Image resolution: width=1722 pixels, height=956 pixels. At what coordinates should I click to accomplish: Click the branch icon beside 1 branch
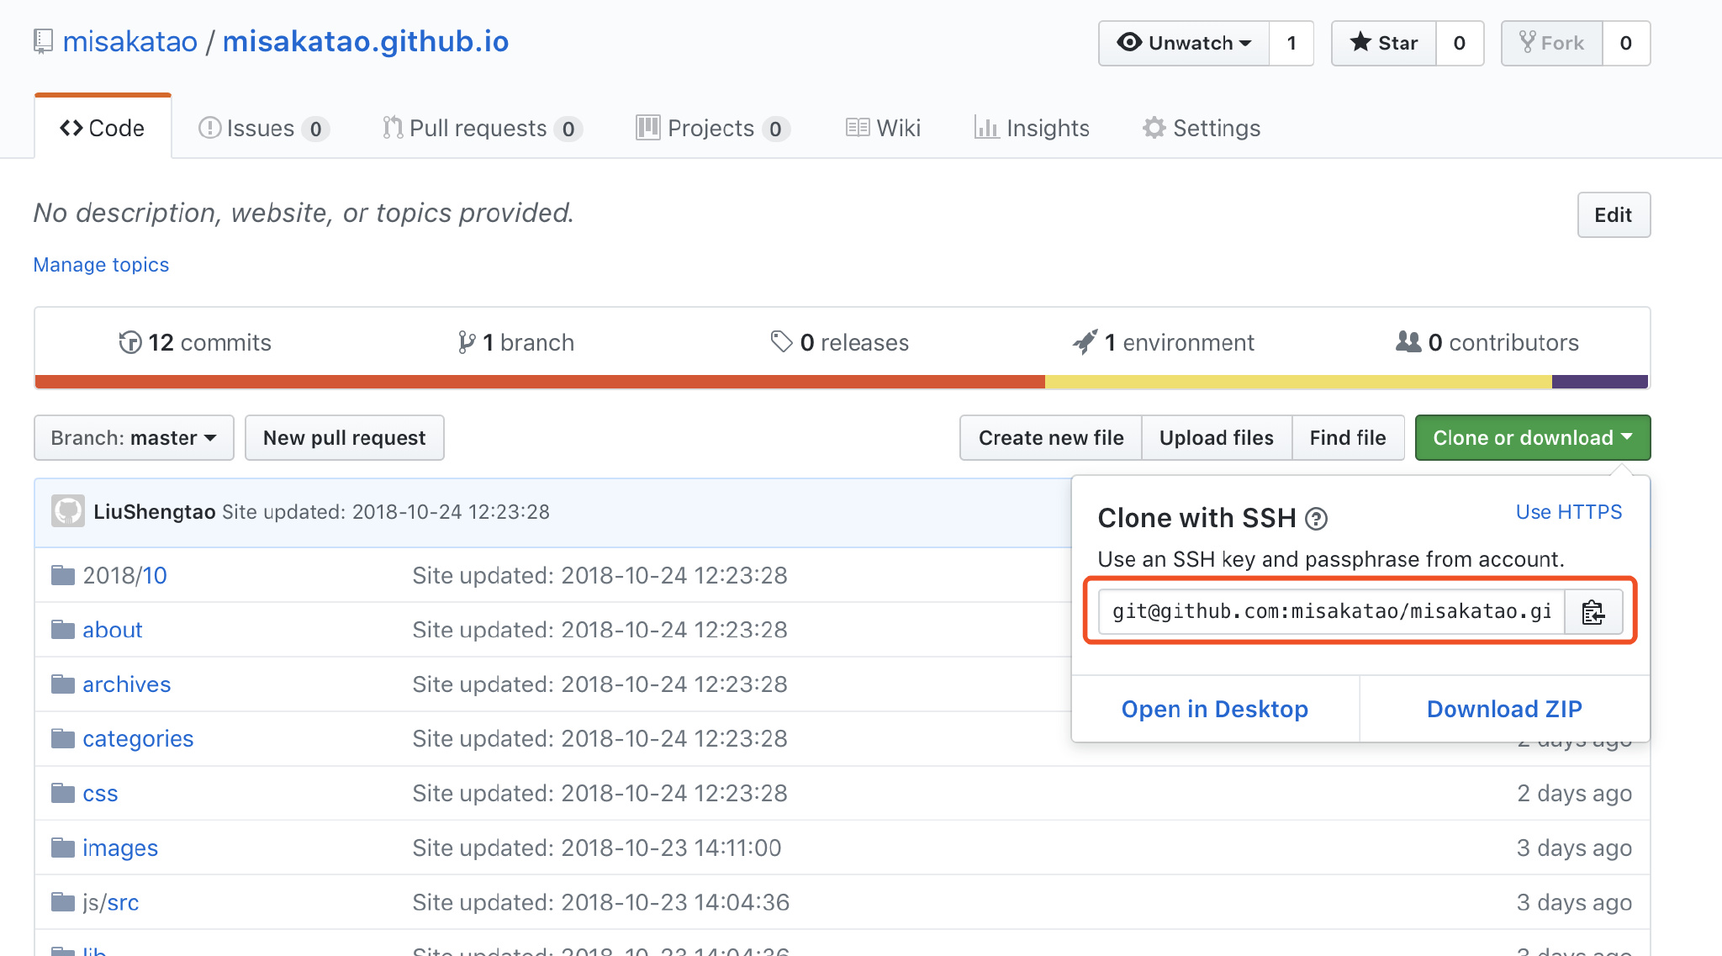[x=467, y=342]
